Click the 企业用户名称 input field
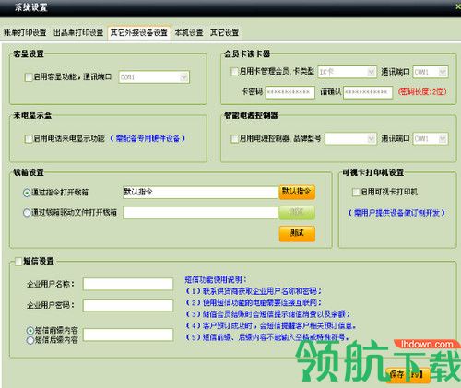 pos(128,284)
